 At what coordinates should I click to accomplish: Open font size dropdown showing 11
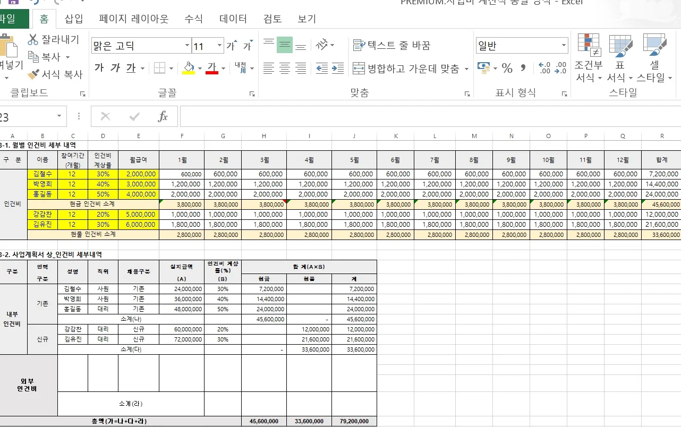point(220,46)
